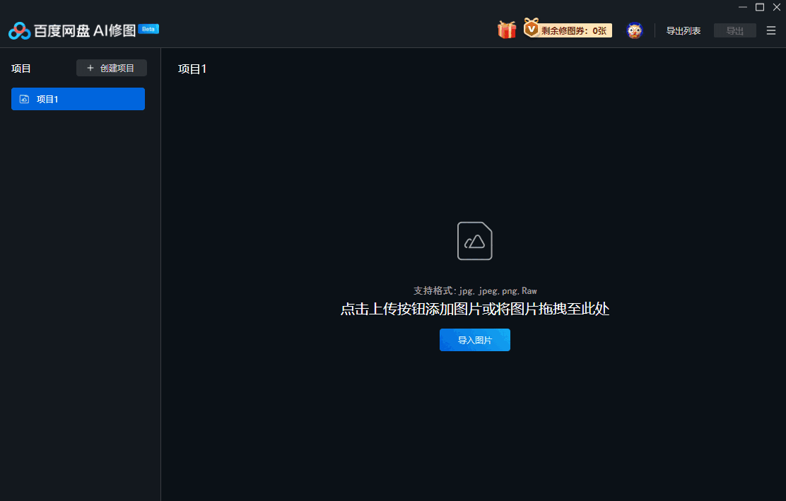Click the 导入图片 import button
The height and width of the screenshot is (501, 786).
[474, 340]
